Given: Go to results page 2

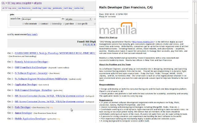Looking at the screenshot, I should pyautogui.click(x=88, y=45).
